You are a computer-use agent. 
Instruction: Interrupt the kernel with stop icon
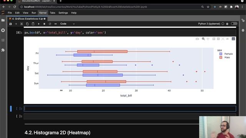tap(44, 24)
